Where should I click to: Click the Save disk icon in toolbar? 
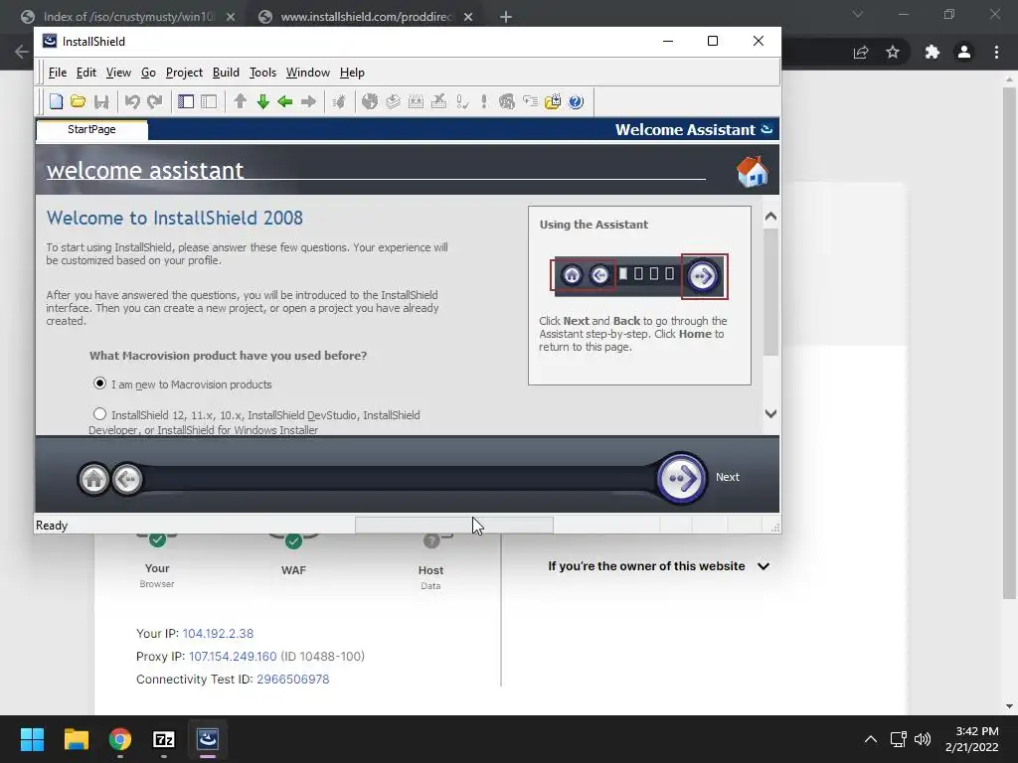101,102
